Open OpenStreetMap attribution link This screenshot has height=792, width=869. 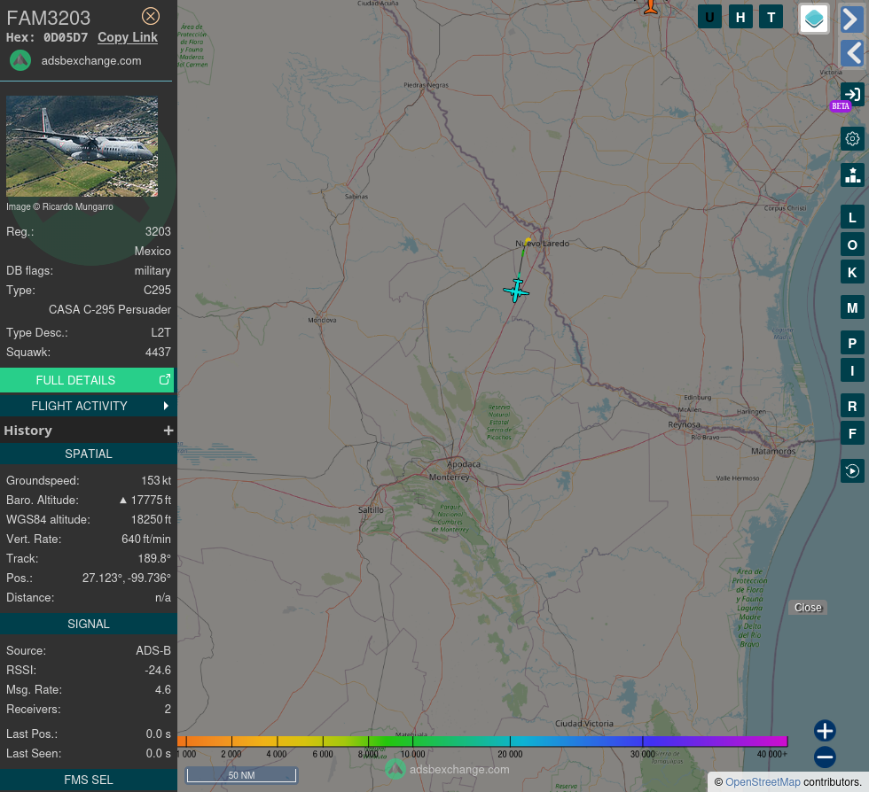click(x=763, y=782)
